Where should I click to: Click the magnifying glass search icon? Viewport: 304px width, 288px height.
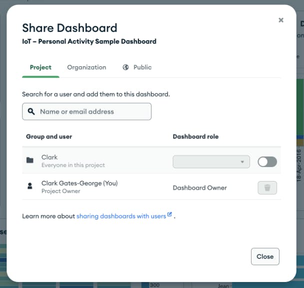pos(31,111)
